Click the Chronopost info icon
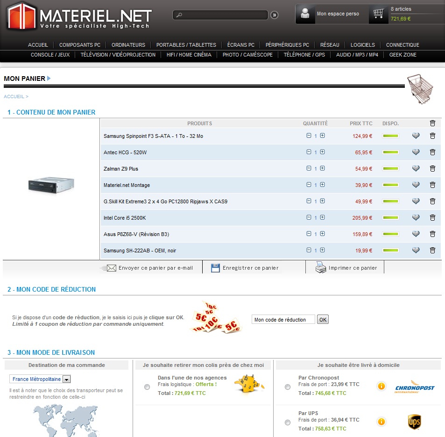 (x=381, y=386)
